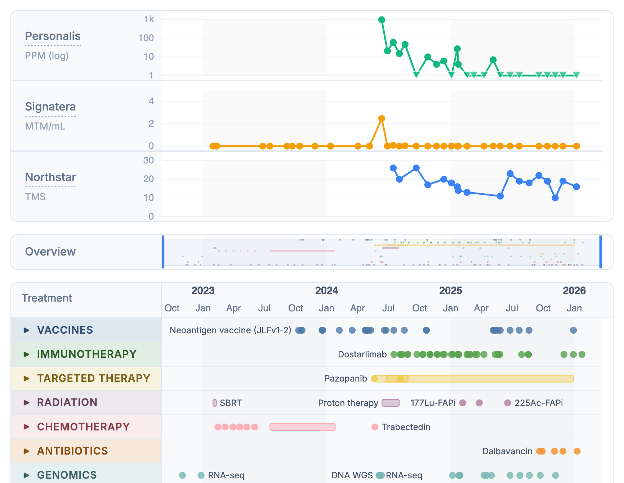
Task: Expand the RADIATION treatment category
Action: click(x=26, y=402)
